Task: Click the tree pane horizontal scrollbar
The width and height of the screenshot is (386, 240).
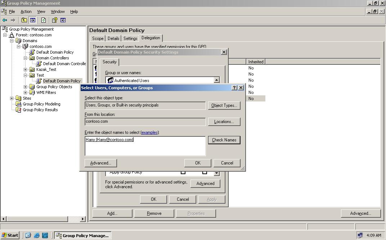Action: pos(43,219)
